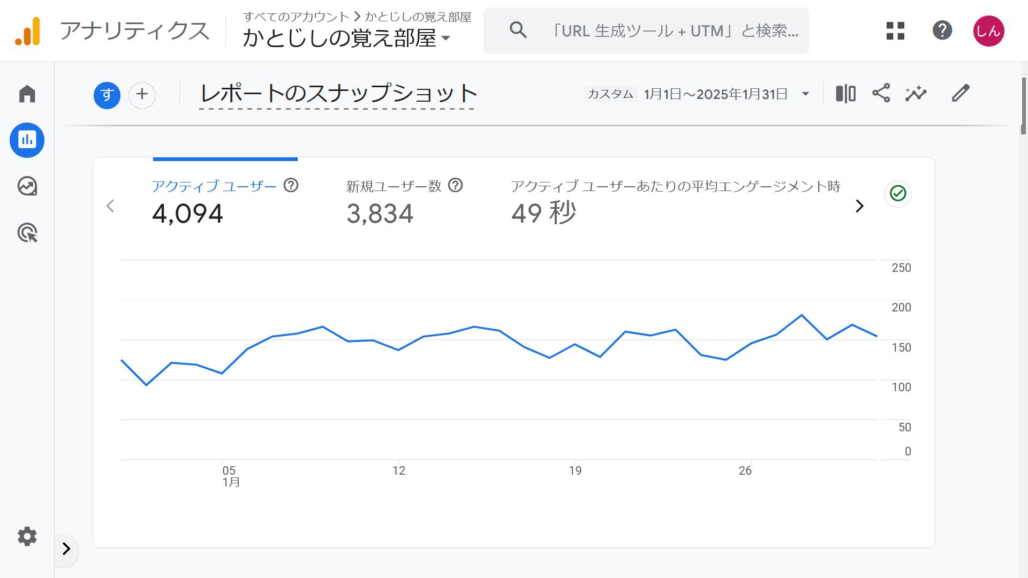The width and height of the screenshot is (1028, 578).
Task: Click the blue す all-users segment chip
Action: [x=107, y=95]
